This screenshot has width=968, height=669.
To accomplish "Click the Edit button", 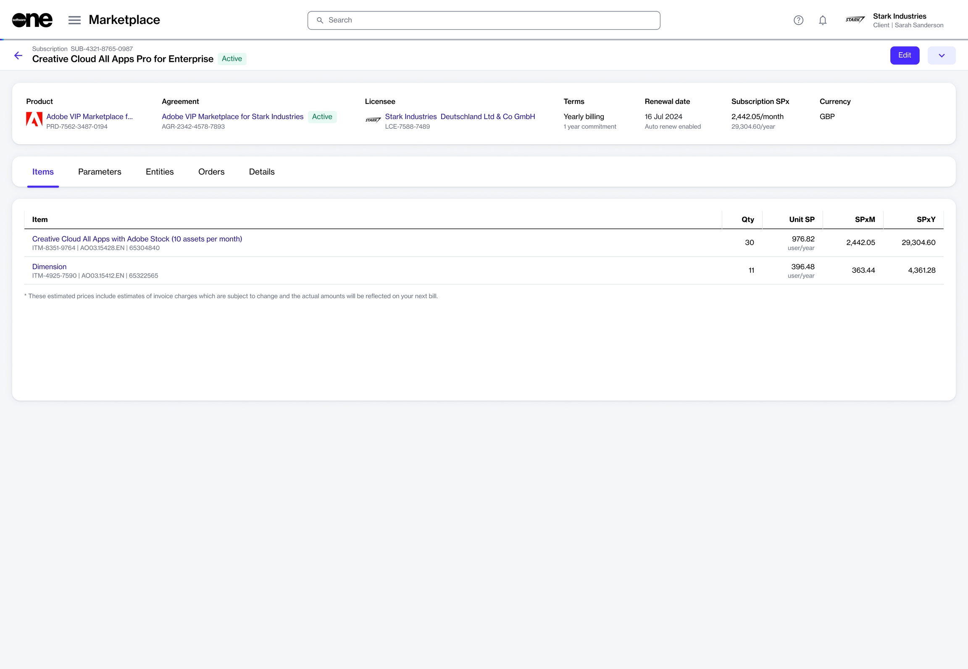I will point(905,56).
